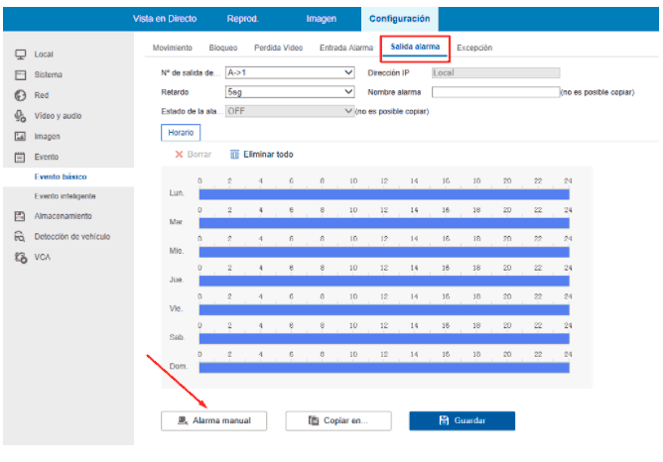This screenshot has width=663, height=462.
Task: Open the Estado de la alarma dropdown
Action: point(290,111)
